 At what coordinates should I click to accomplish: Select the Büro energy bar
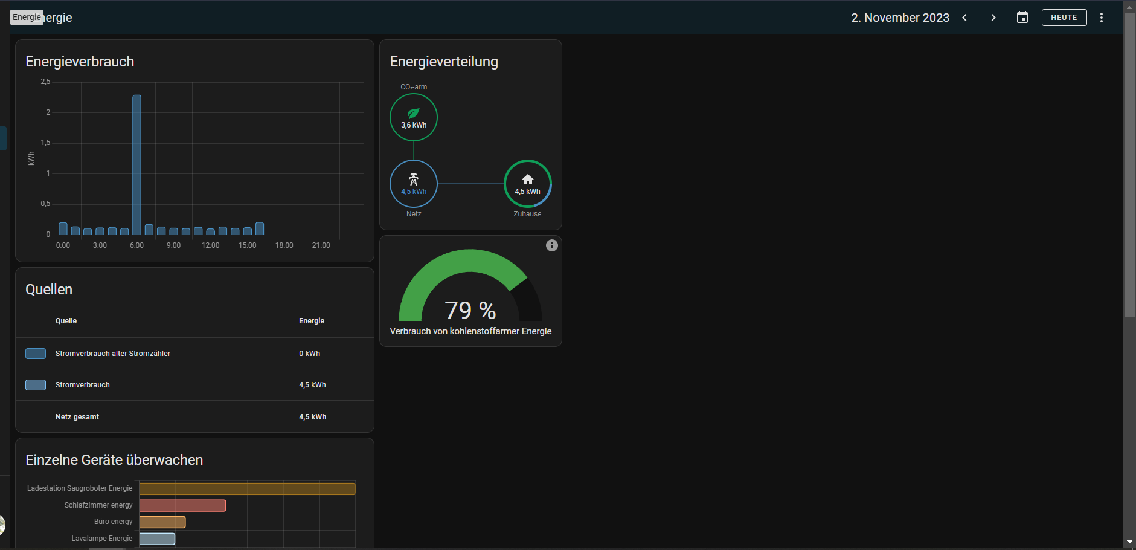[162, 522]
